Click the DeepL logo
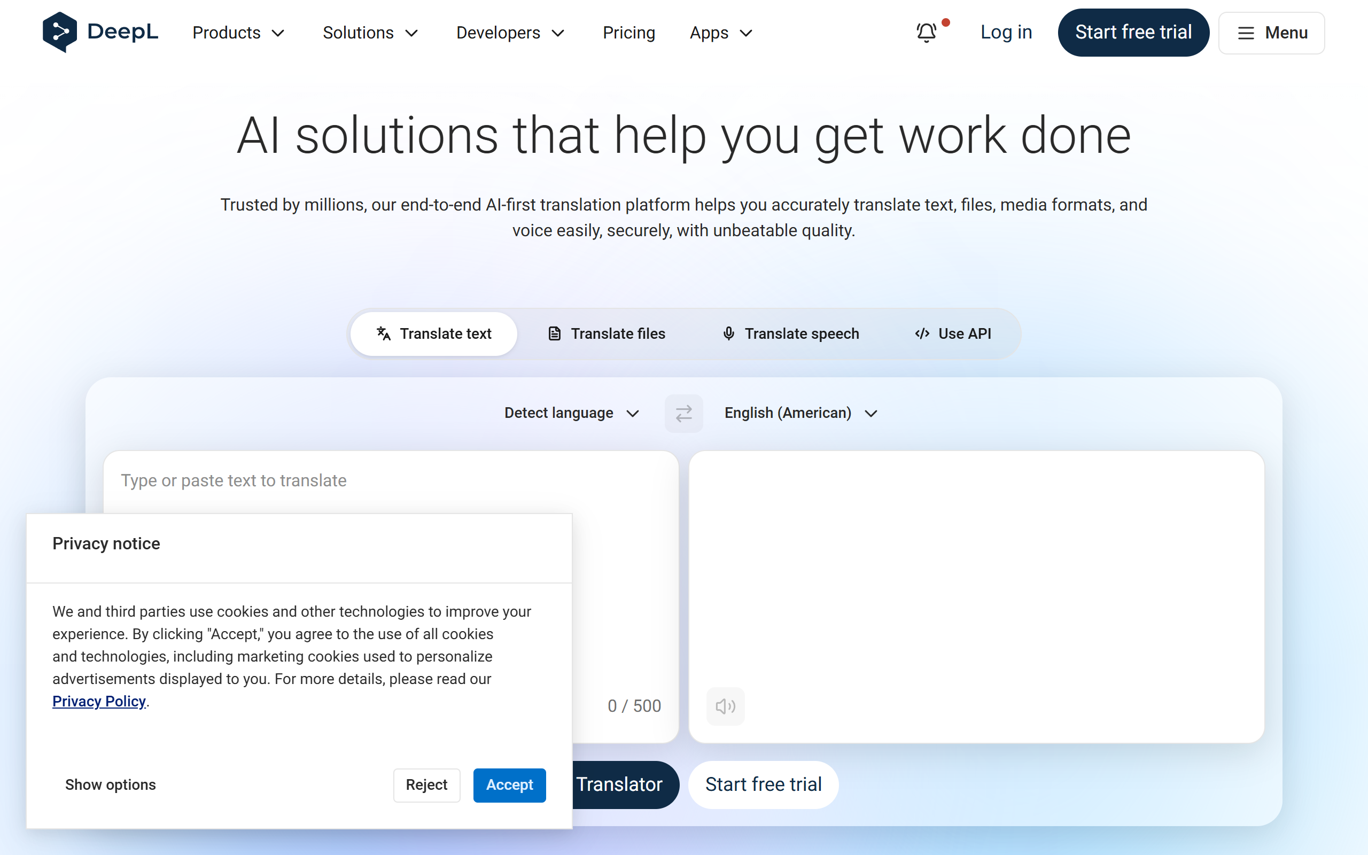 (100, 32)
